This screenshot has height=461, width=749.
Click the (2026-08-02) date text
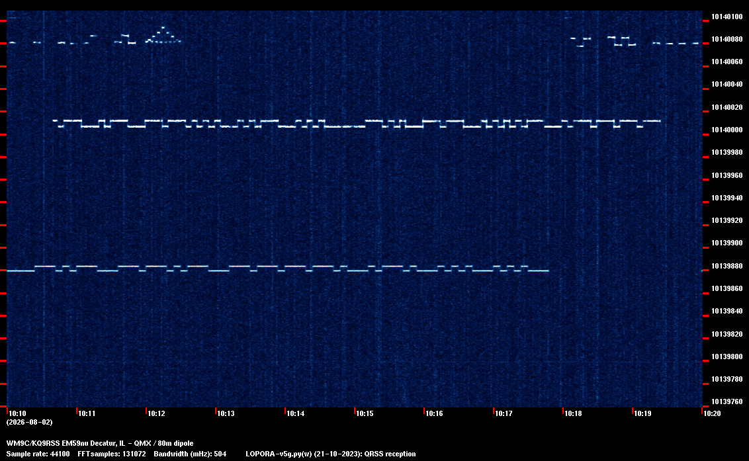click(x=30, y=422)
